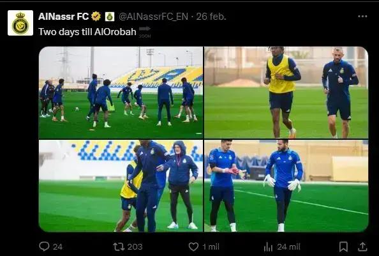Click the 24 mil views count

pyautogui.click(x=288, y=247)
